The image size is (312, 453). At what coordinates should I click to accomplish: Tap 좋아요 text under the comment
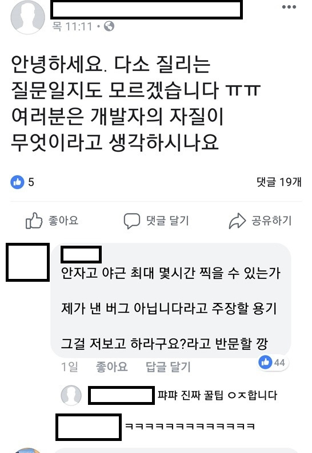point(111,367)
